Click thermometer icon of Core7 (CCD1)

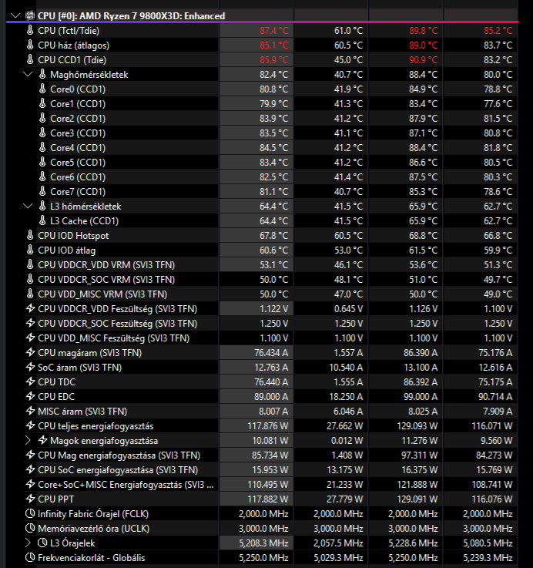click(x=42, y=192)
